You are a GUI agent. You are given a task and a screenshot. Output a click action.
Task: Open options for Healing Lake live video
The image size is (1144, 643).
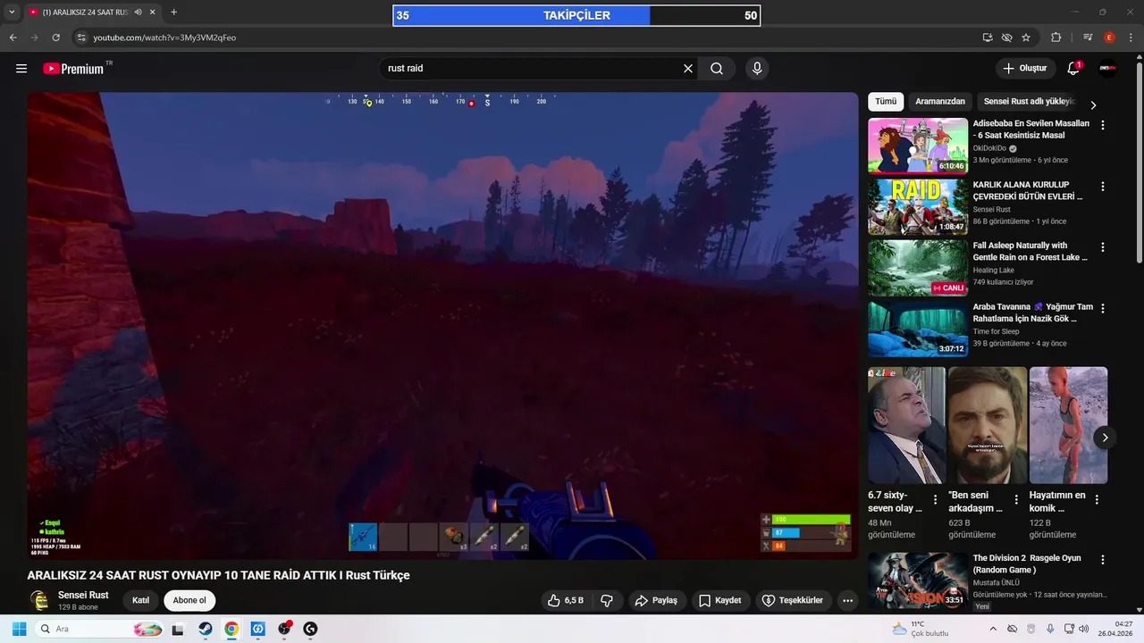tap(1103, 247)
